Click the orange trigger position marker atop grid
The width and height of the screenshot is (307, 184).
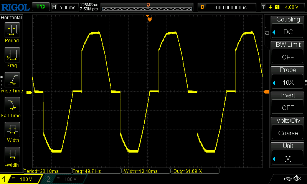click(150, 19)
